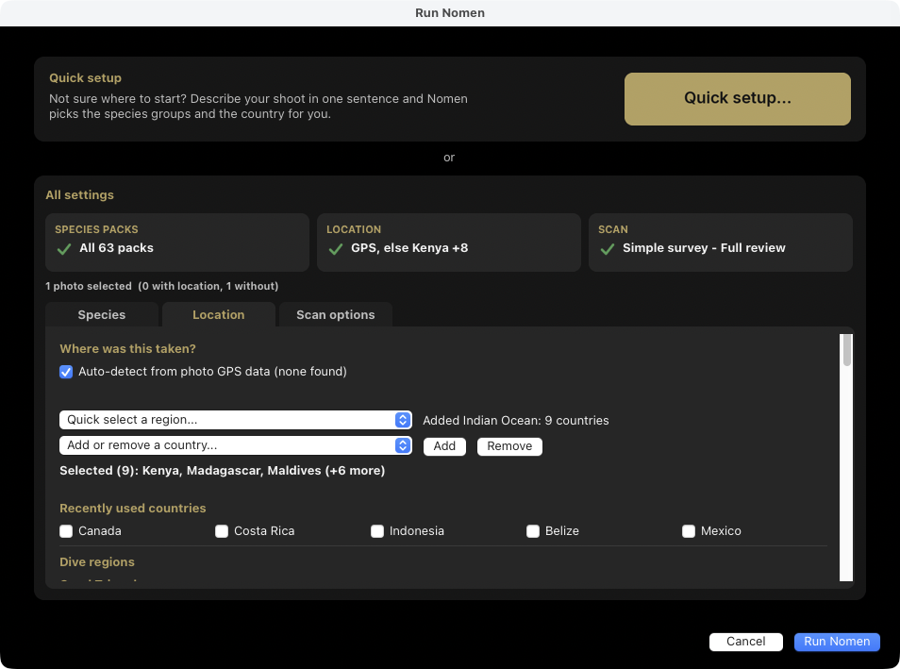This screenshot has width=900, height=669.
Task: Click the Where was this taken? heading
Action: pyautogui.click(x=127, y=348)
